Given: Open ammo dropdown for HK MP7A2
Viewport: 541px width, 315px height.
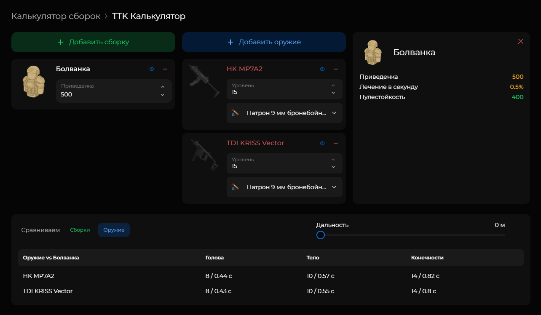Looking at the screenshot, I should tap(284, 113).
